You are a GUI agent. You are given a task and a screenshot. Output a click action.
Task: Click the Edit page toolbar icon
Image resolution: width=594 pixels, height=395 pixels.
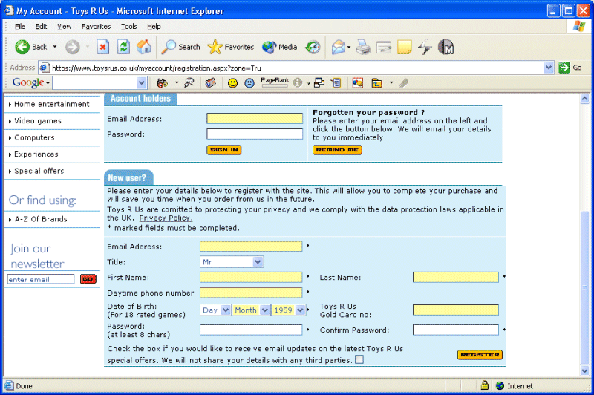coord(384,47)
